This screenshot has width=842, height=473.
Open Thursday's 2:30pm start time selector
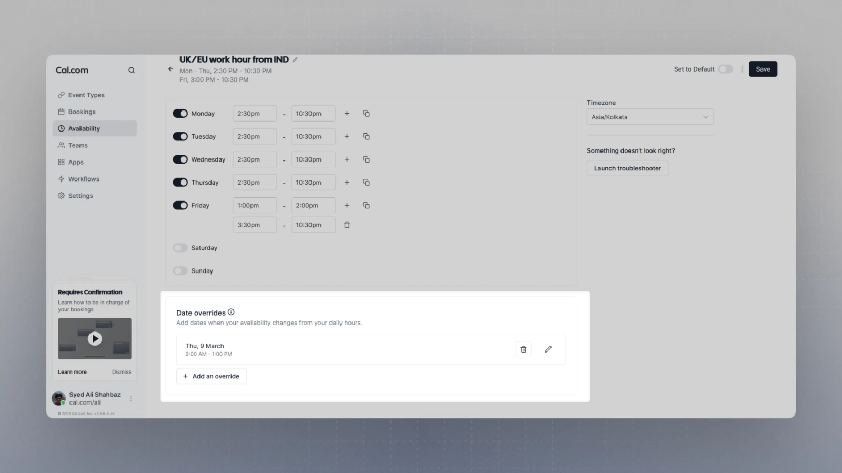pyautogui.click(x=255, y=183)
